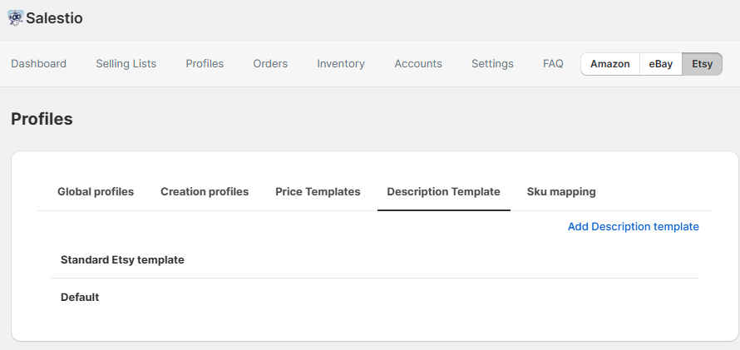Open the Standard Etsy template entry
Viewport: 740px width, 350px height.
pyautogui.click(x=122, y=259)
